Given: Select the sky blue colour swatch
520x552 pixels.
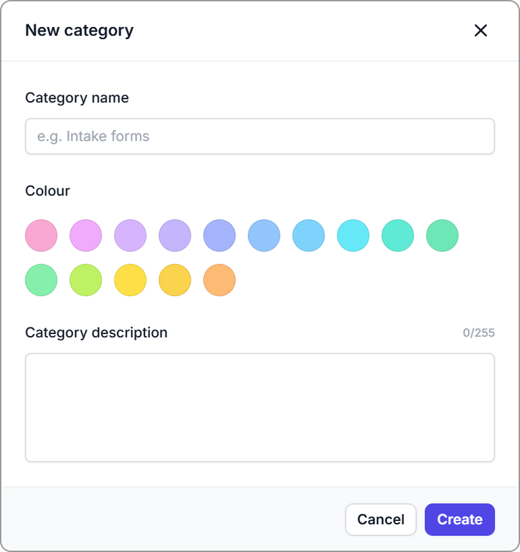Looking at the screenshot, I should [x=309, y=236].
